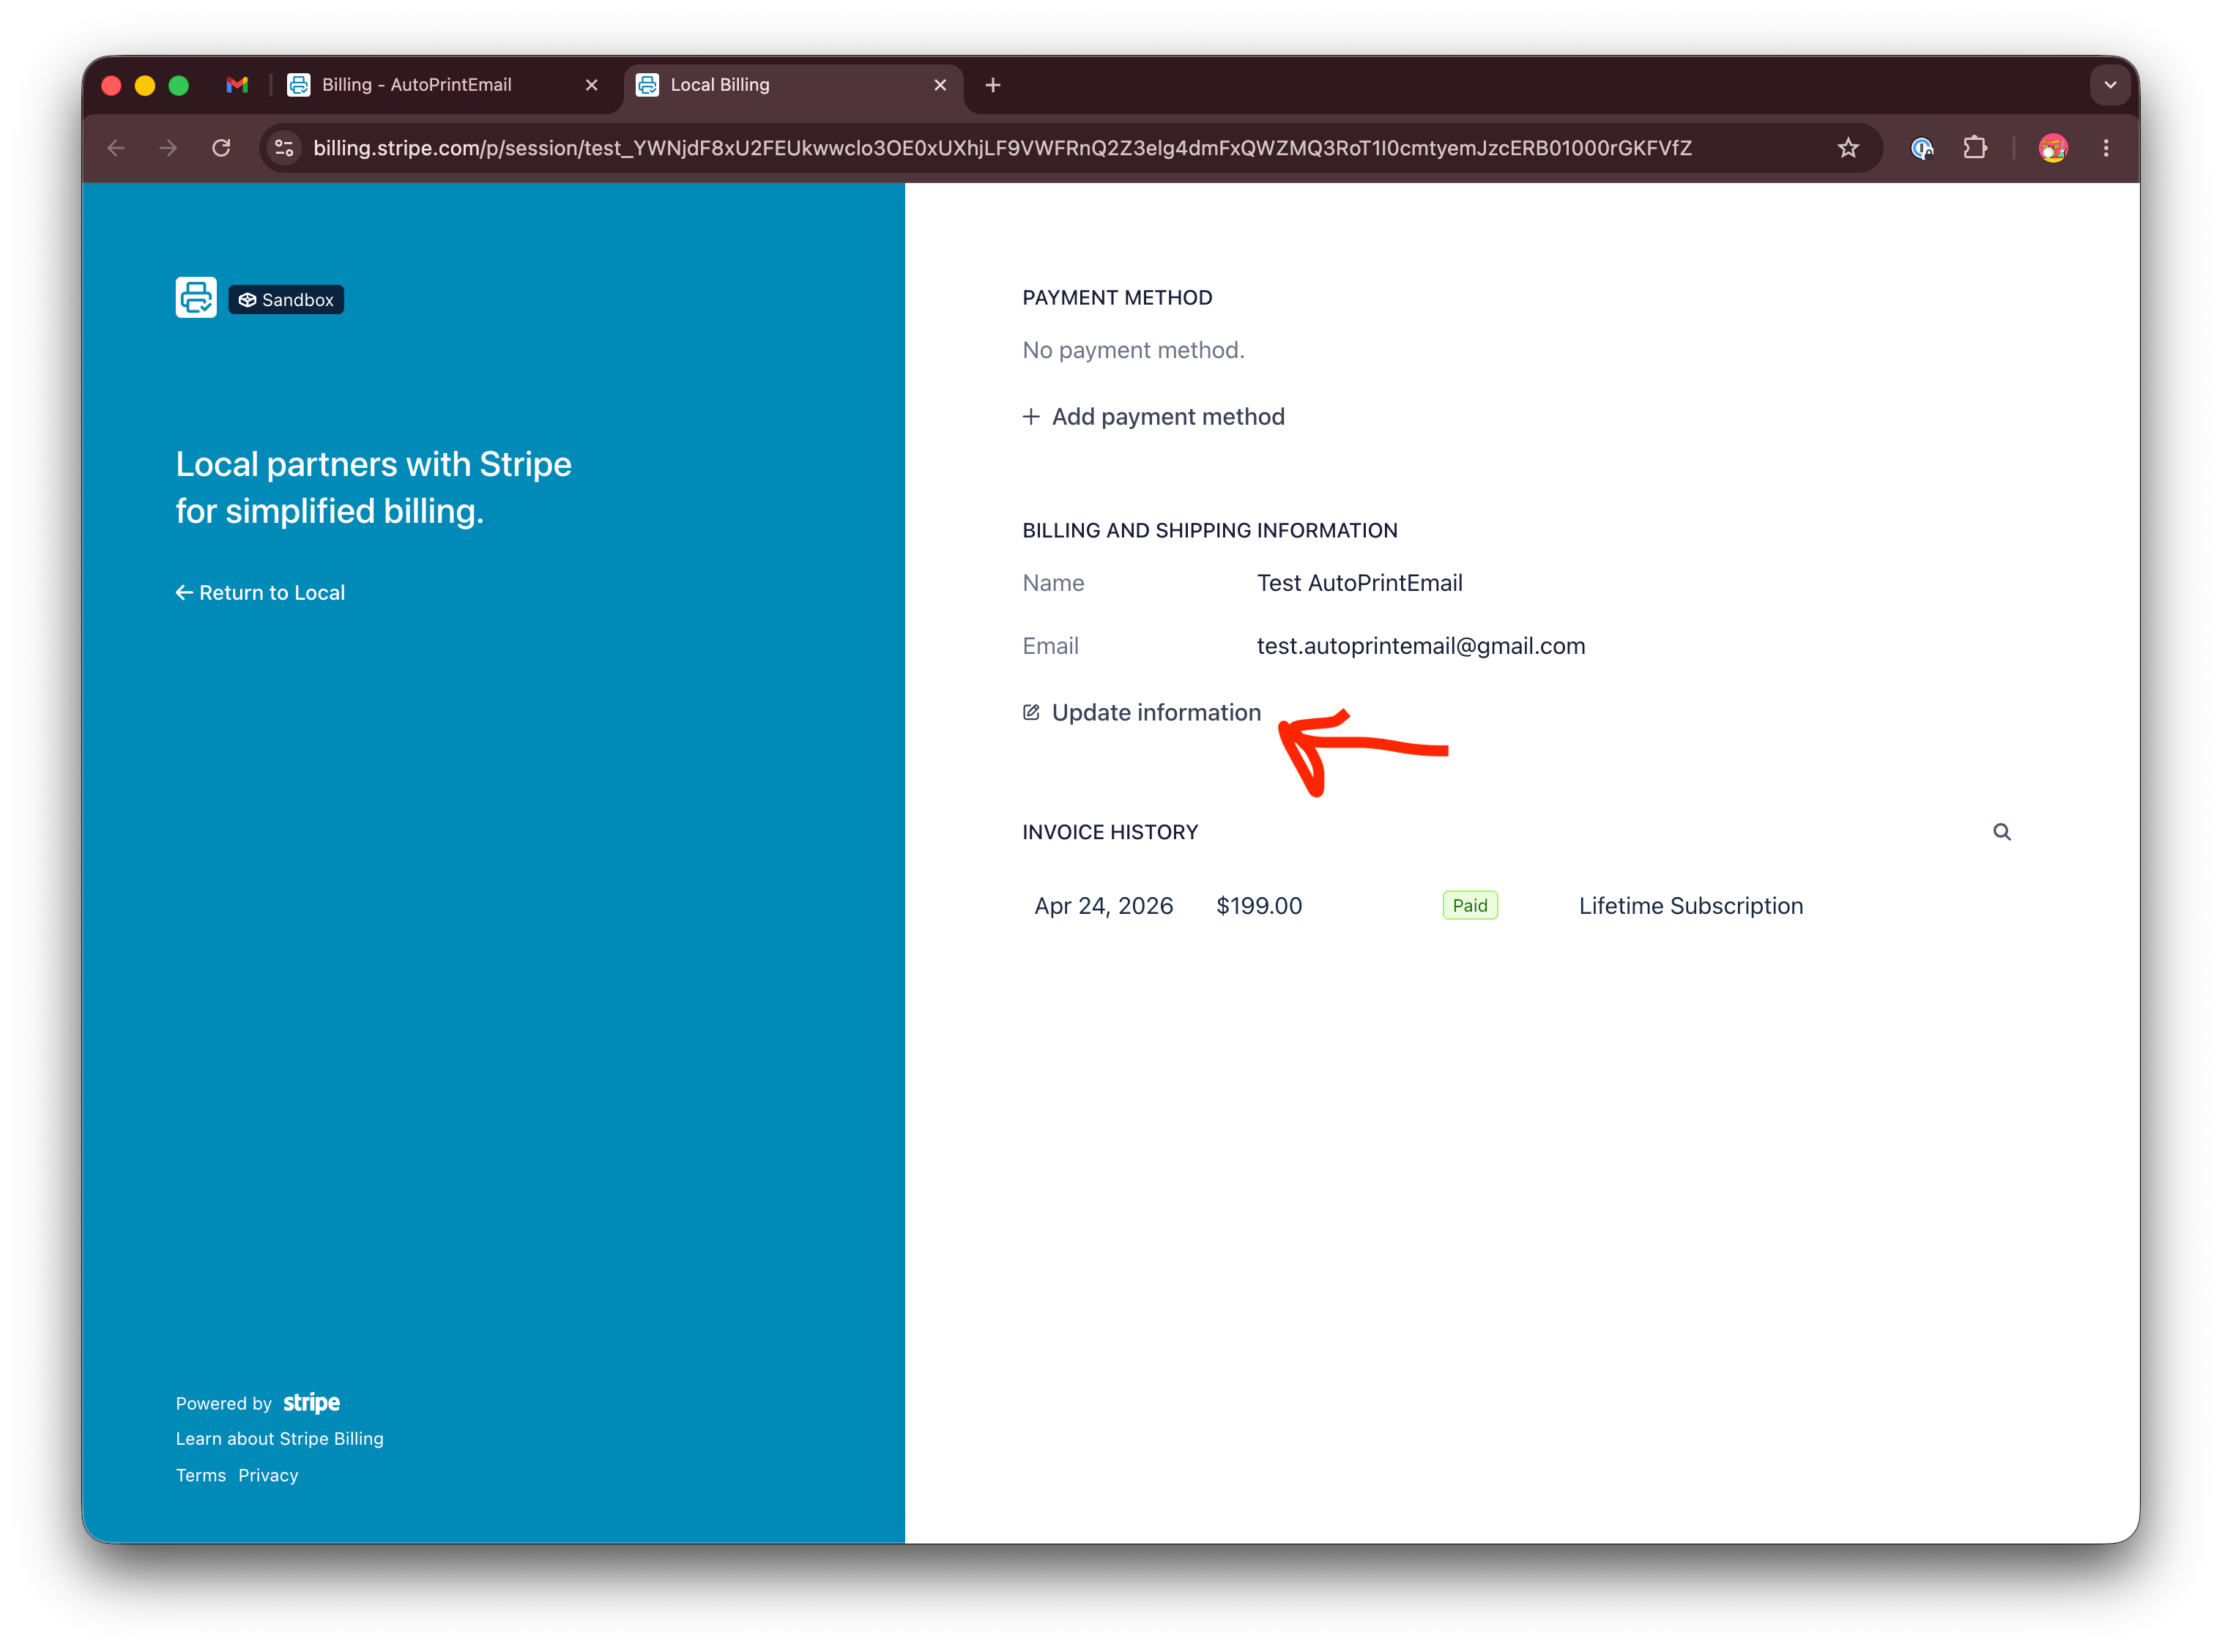View site information icon in address bar
Screen dimensions: 2222x1652
pos(284,148)
